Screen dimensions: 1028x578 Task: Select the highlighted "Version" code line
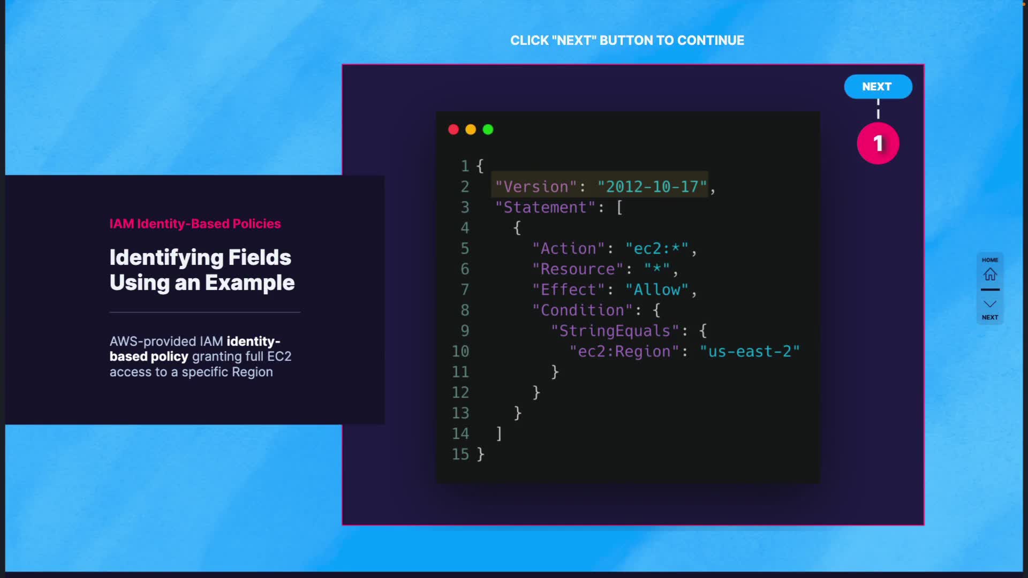tap(600, 186)
